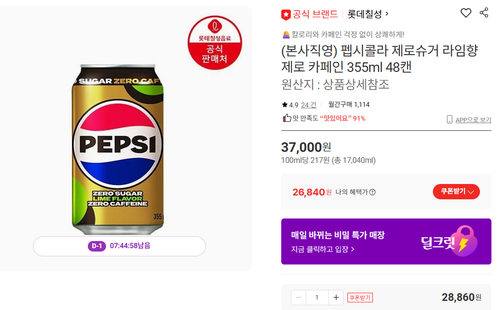Click the Pepsi can product image
The height and width of the screenshot is (310, 502).
[118, 149]
